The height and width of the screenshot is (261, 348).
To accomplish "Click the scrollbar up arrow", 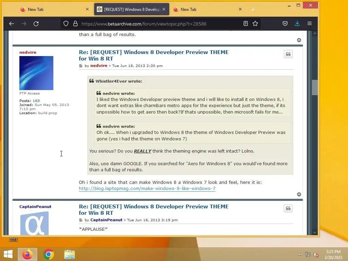I will (315, 34).
